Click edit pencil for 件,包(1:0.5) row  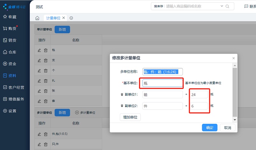(39, 134)
